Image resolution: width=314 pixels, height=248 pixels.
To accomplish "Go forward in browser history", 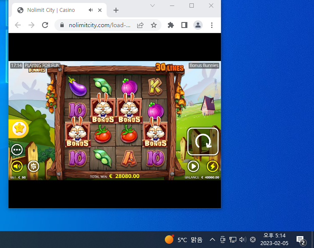I will [31, 25].
